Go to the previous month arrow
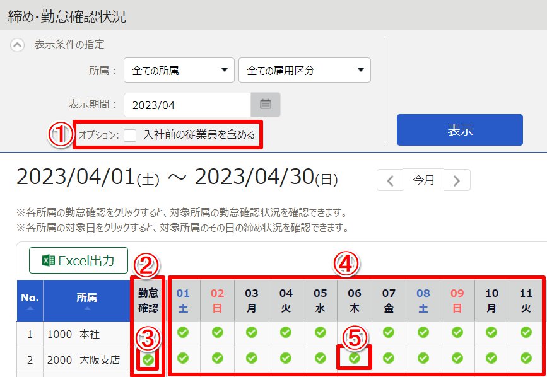Image resolution: width=547 pixels, height=377 pixels. click(x=390, y=180)
